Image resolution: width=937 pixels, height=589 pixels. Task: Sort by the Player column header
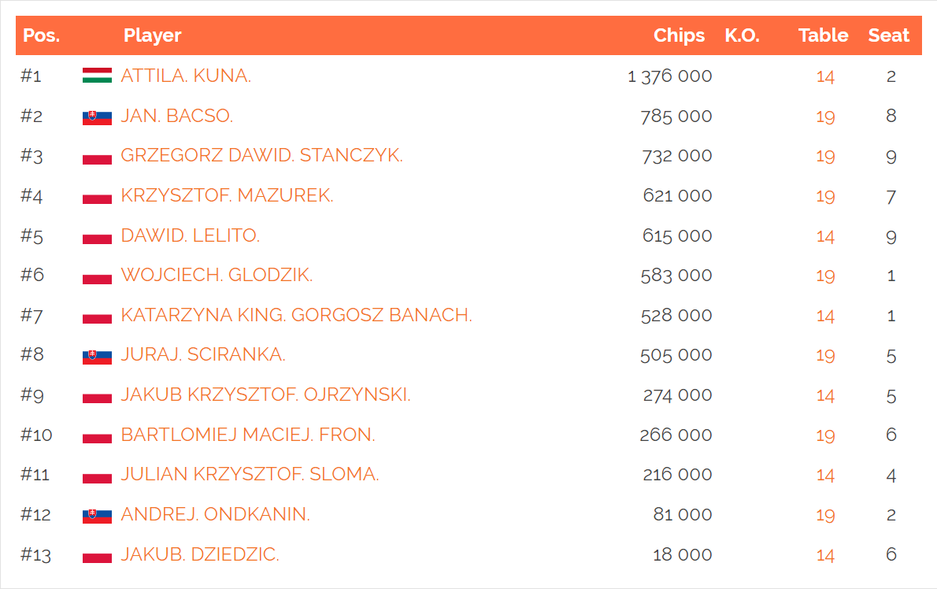[153, 35]
